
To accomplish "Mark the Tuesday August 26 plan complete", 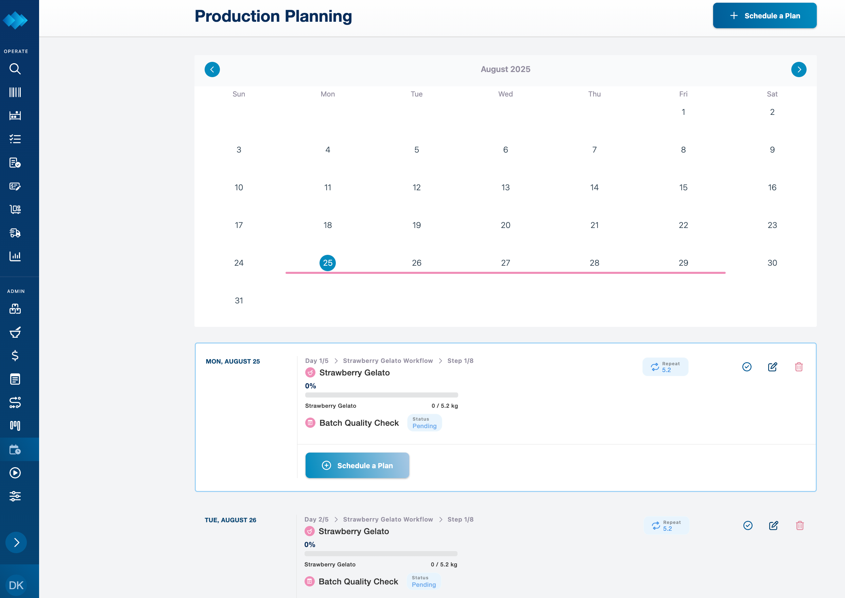I will [x=748, y=526].
